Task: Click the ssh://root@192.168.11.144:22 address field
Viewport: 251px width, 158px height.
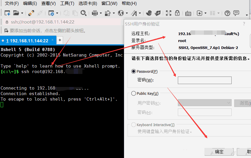Action: (x=62, y=22)
